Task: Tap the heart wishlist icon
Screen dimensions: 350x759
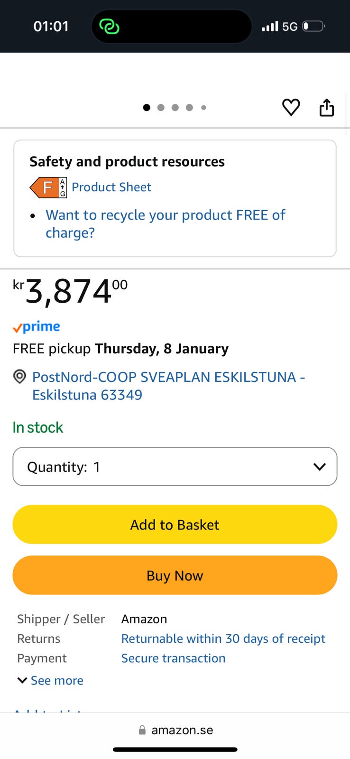Action: (291, 107)
